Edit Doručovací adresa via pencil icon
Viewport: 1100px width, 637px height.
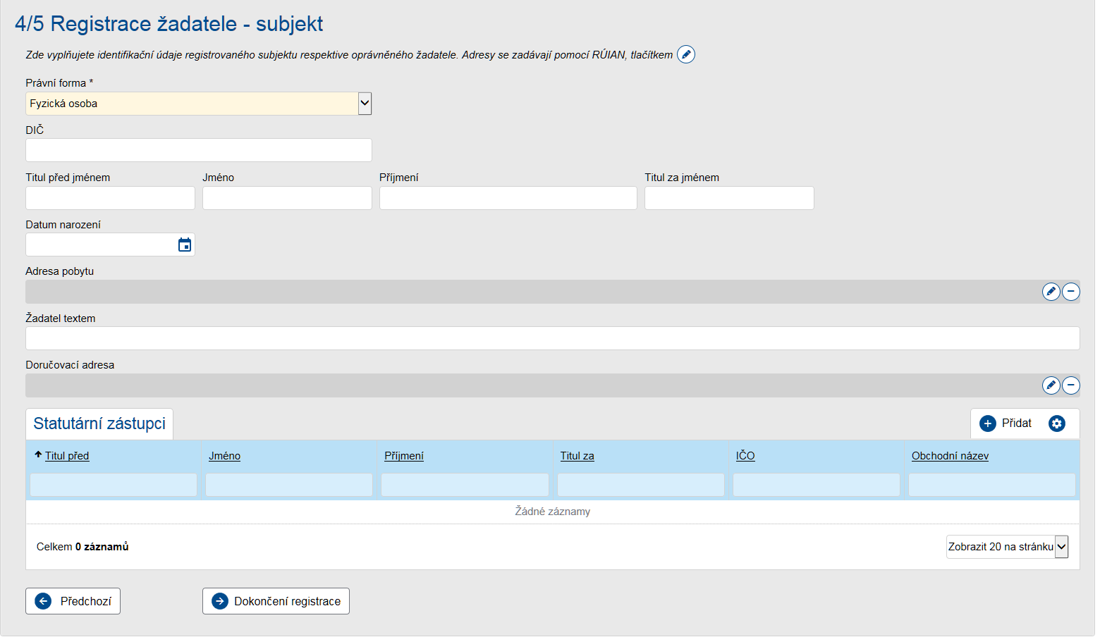pyautogui.click(x=1051, y=385)
